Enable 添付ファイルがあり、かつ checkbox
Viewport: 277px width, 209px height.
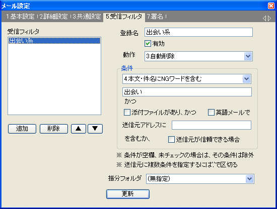pos(127,112)
